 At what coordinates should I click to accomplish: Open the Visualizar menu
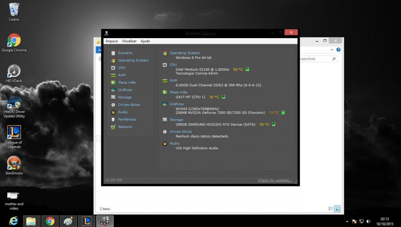[x=129, y=41]
